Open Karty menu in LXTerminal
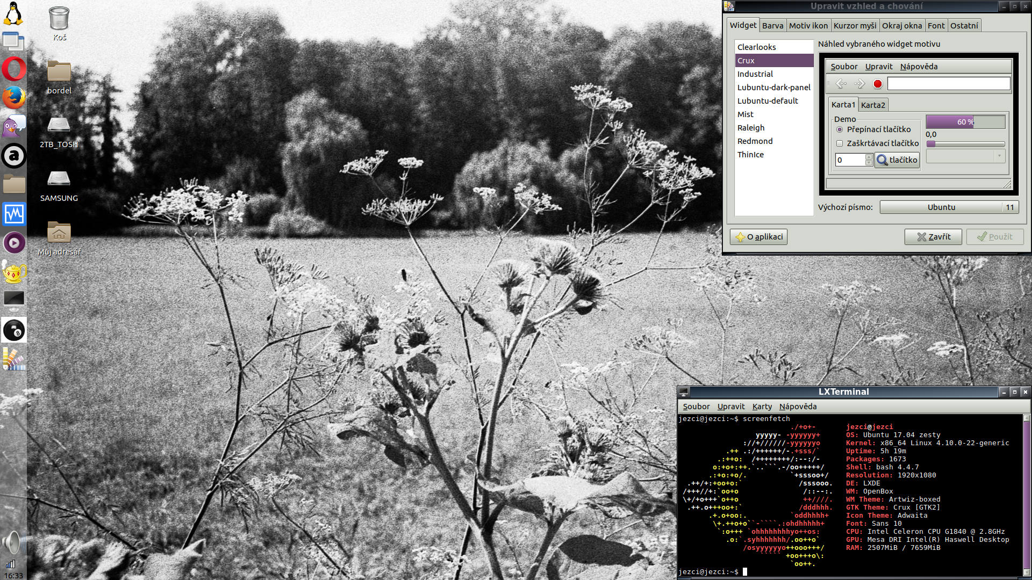The height and width of the screenshot is (580, 1032). point(762,407)
